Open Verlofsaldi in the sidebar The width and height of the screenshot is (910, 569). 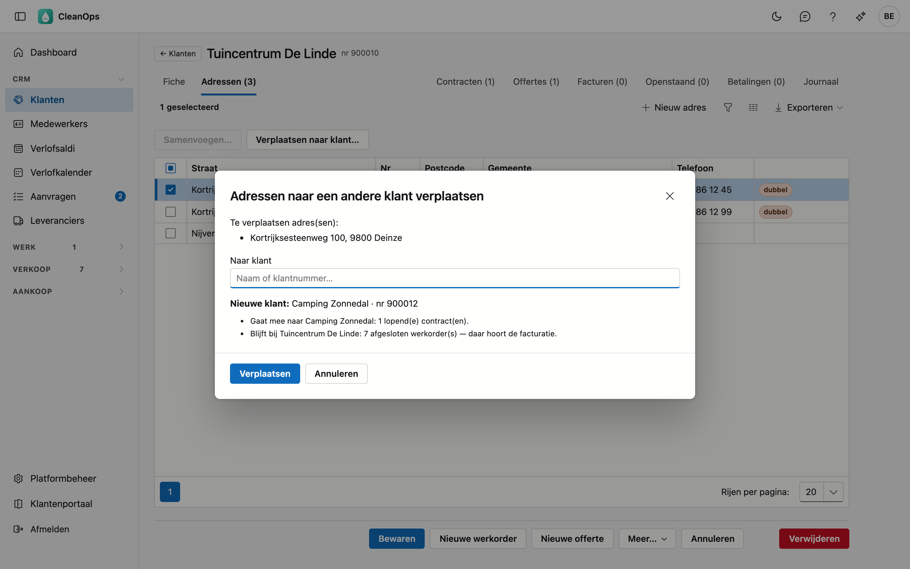click(69, 148)
